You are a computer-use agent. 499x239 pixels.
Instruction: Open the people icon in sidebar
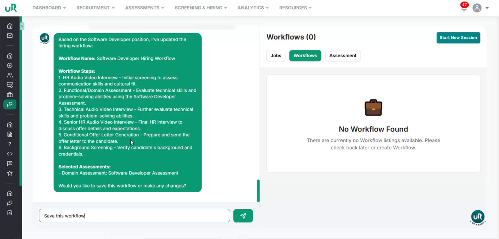10,75
